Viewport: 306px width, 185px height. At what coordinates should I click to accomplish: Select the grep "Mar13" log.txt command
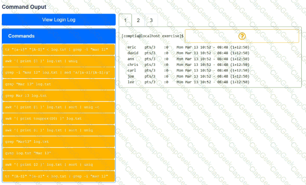(59, 142)
